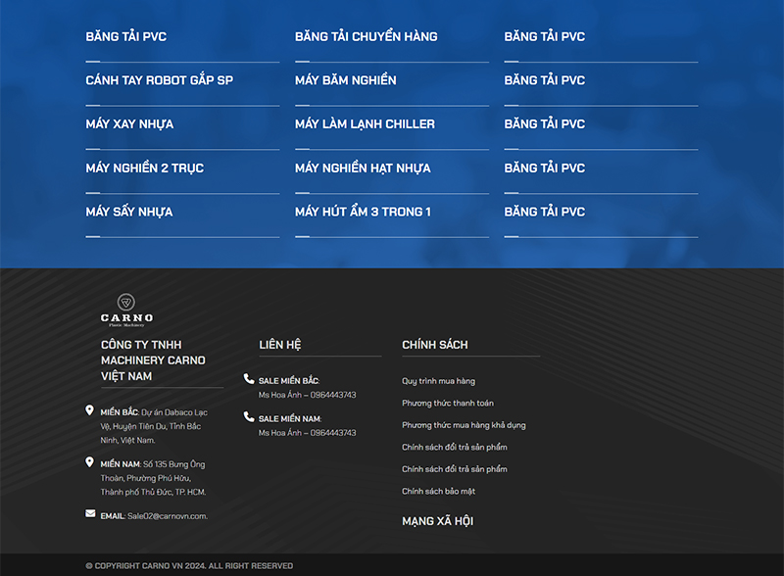Open Phương thức mua hàng khả dụng

[464, 425]
